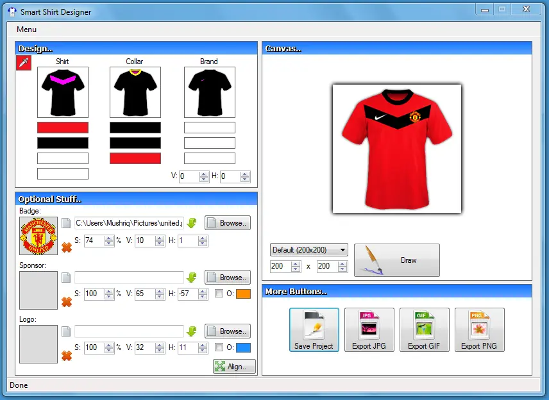Export the design as GIF

[424, 329]
